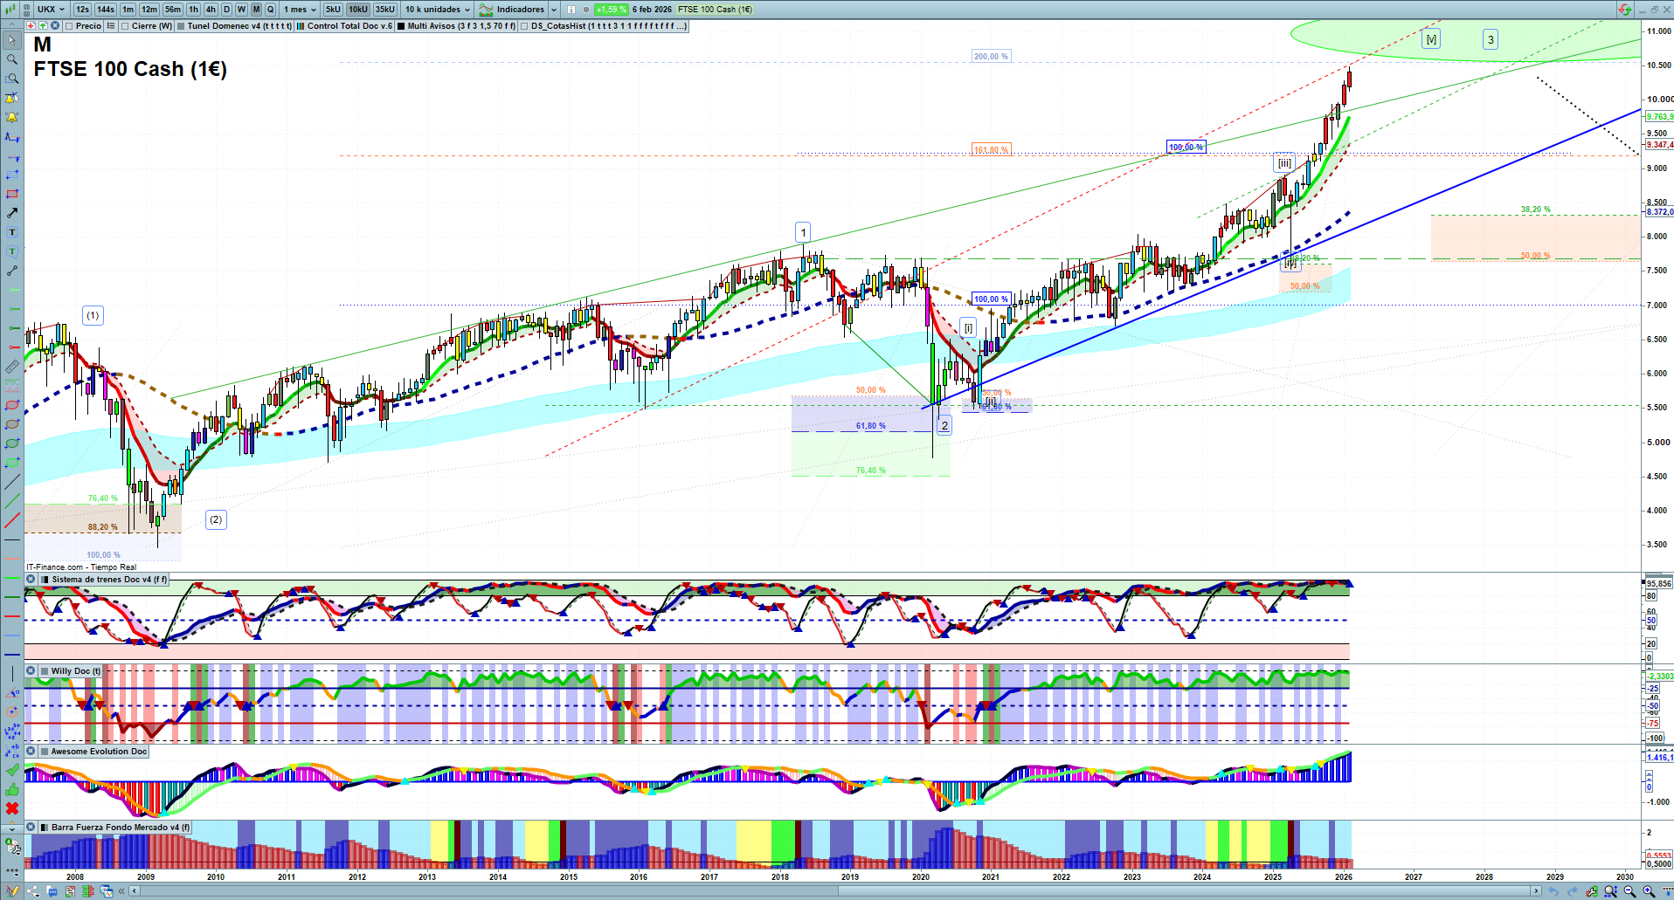Toggle Sistema de trenes Doc visibility checkbox
1674x900 pixels.
(x=45, y=580)
